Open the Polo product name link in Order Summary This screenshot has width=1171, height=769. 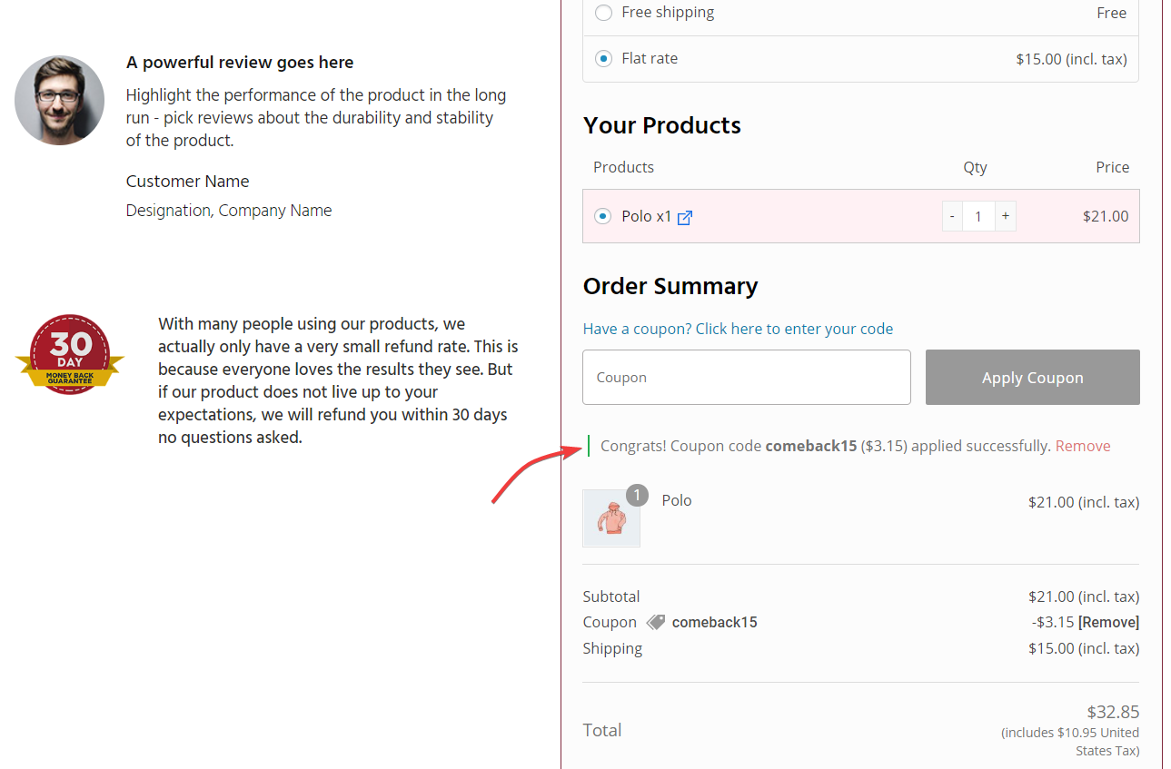point(676,500)
